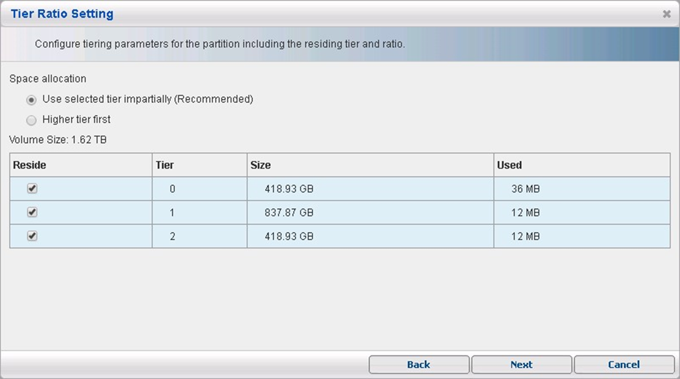Select the tier 1 used value 12 MB

[x=525, y=213]
